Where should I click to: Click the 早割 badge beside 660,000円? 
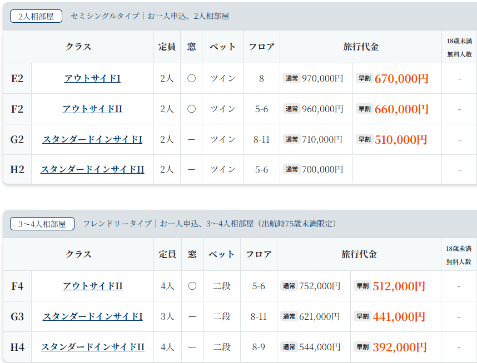point(364,109)
